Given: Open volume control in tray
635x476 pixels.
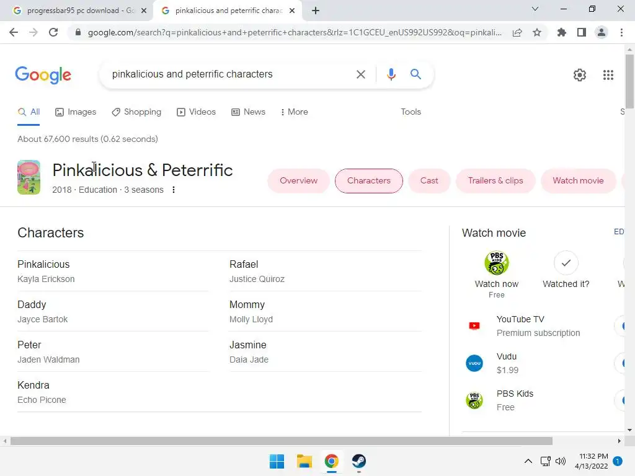Looking at the screenshot, I should tap(561, 461).
